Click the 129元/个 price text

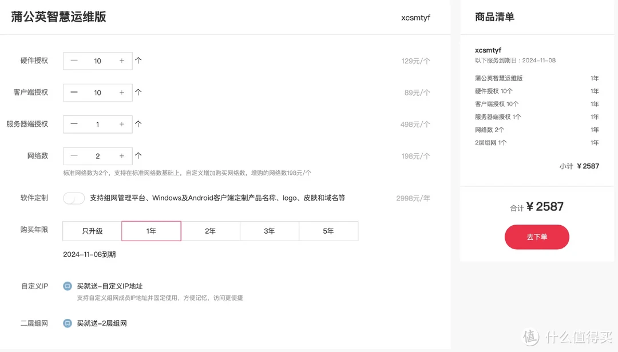(x=415, y=61)
